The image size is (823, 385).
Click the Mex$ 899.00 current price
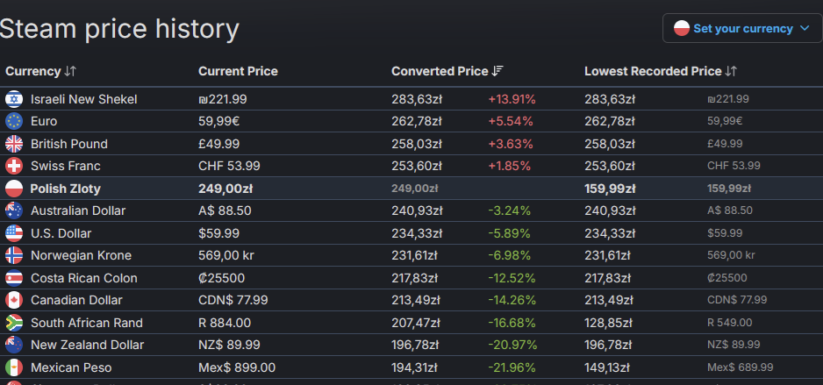pos(237,367)
